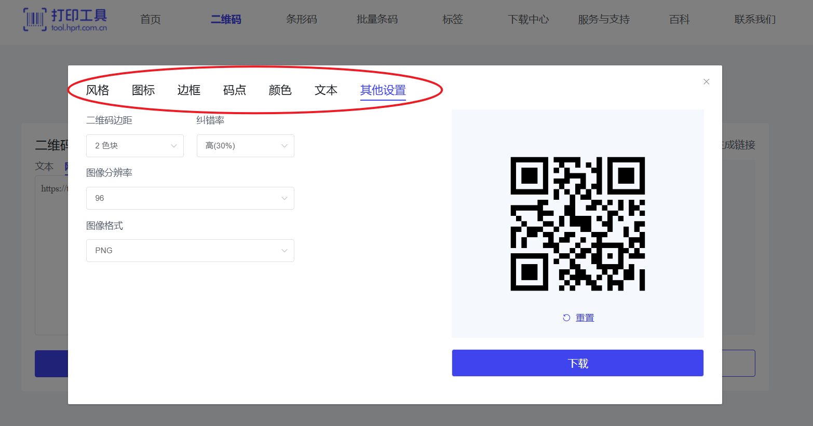The image size is (813, 426).
Task: Expand the 图像格式 PNG dropdown
Action: (x=190, y=251)
